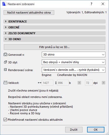Click the Zrušit button

pyautogui.click(x=74, y=130)
